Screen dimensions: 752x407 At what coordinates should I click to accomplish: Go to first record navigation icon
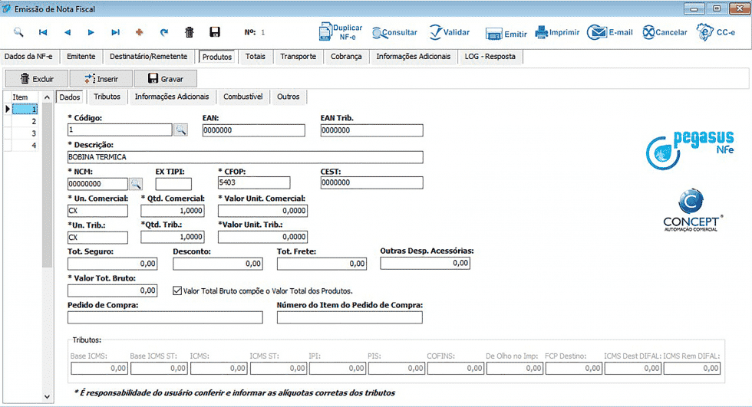(43, 32)
